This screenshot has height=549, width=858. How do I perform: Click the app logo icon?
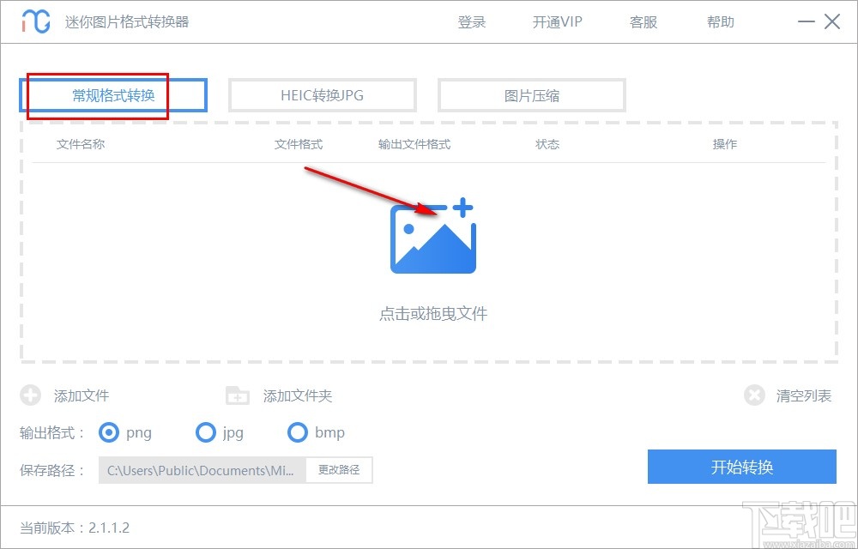click(34, 21)
